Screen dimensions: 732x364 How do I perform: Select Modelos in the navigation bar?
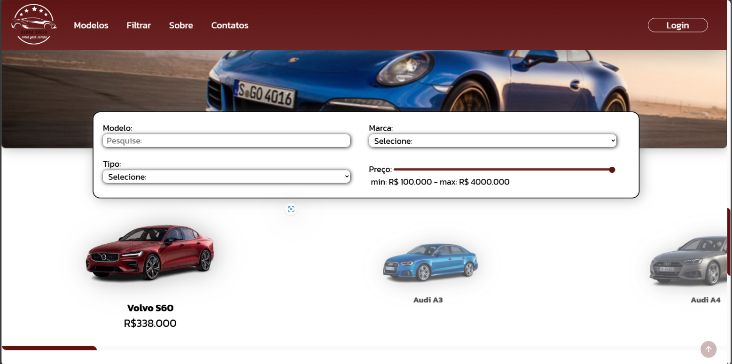click(91, 25)
